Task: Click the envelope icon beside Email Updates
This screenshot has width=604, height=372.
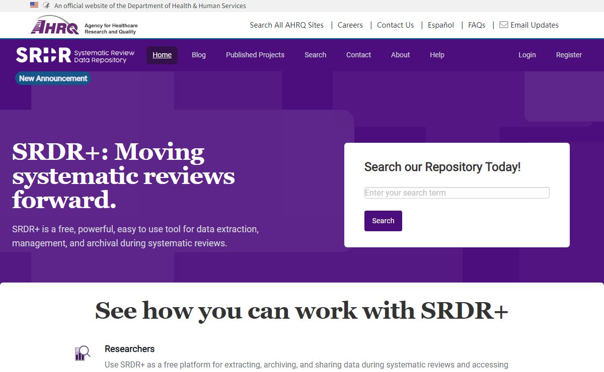Action: [503, 25]
